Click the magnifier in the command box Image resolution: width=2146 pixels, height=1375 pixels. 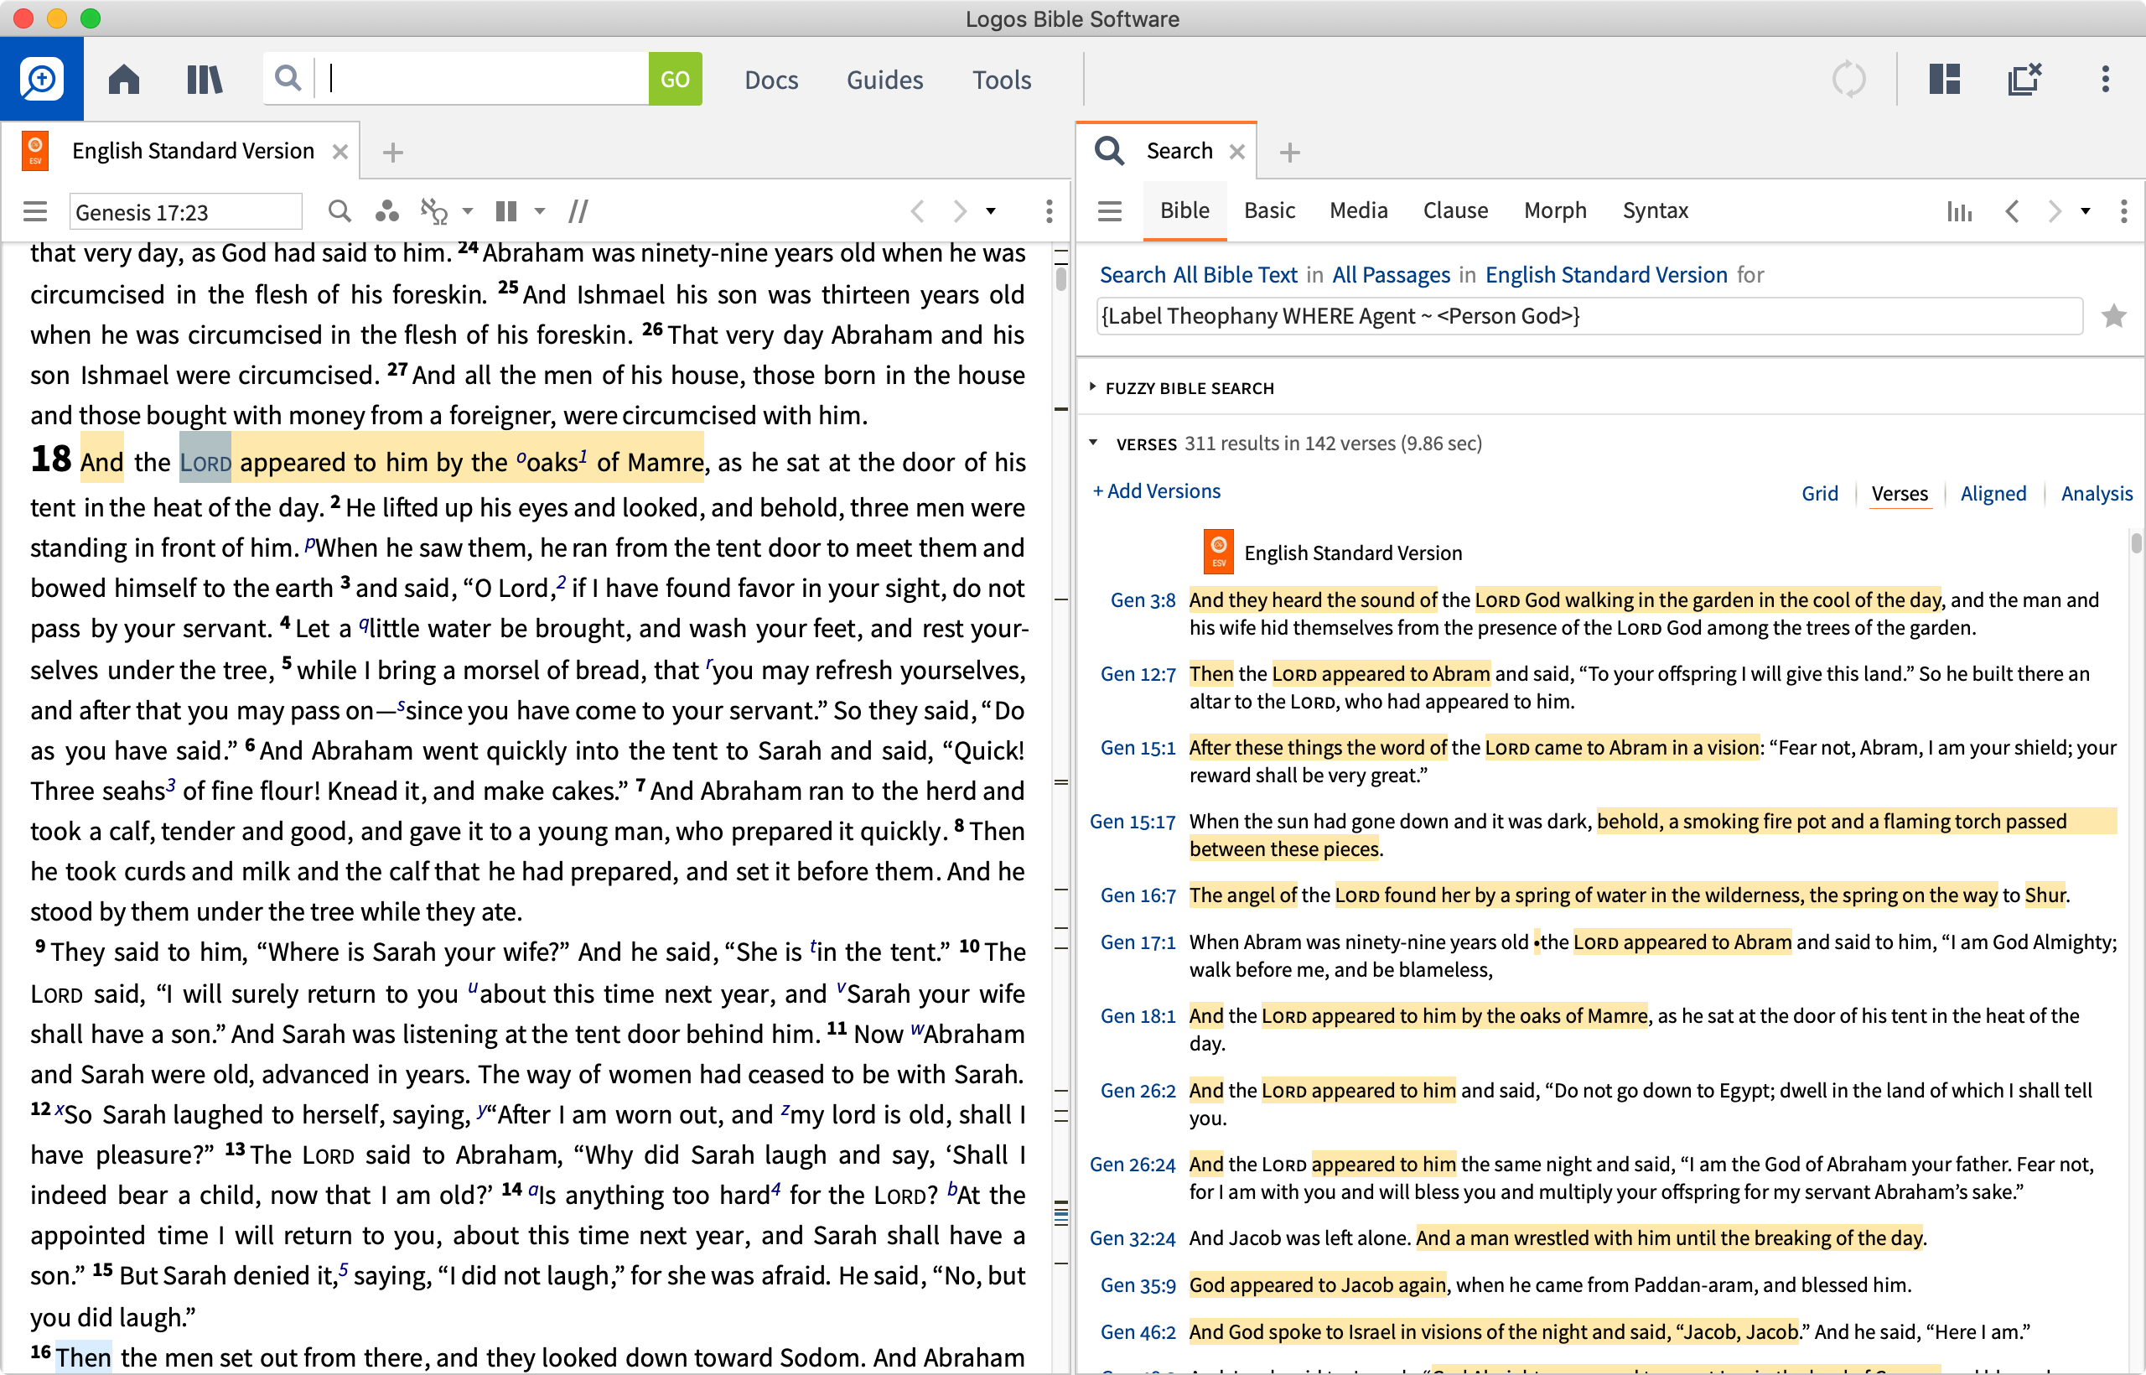click(x=288, y=79)
